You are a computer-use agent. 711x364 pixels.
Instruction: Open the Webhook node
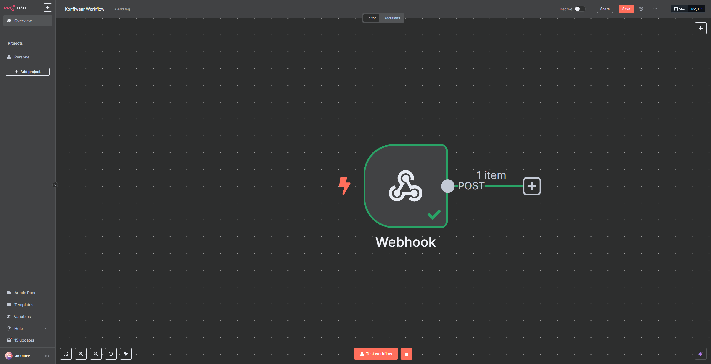pyautogui.click(x=406, y=186)
